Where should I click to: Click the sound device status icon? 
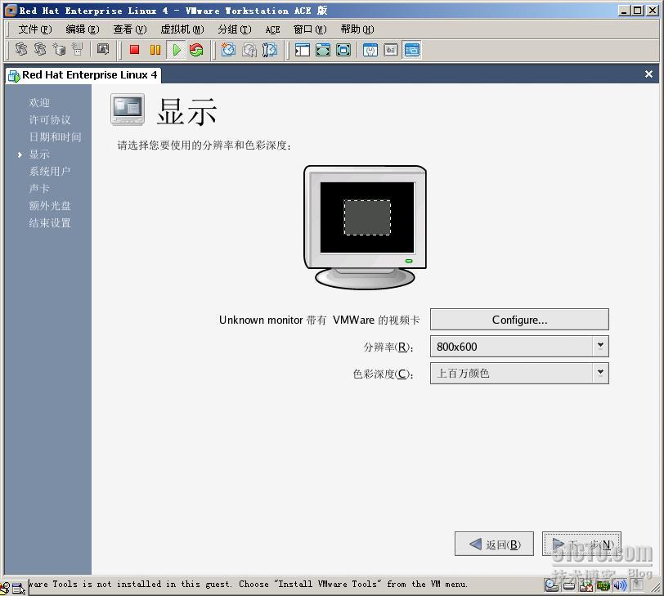(x=620, y=586)
